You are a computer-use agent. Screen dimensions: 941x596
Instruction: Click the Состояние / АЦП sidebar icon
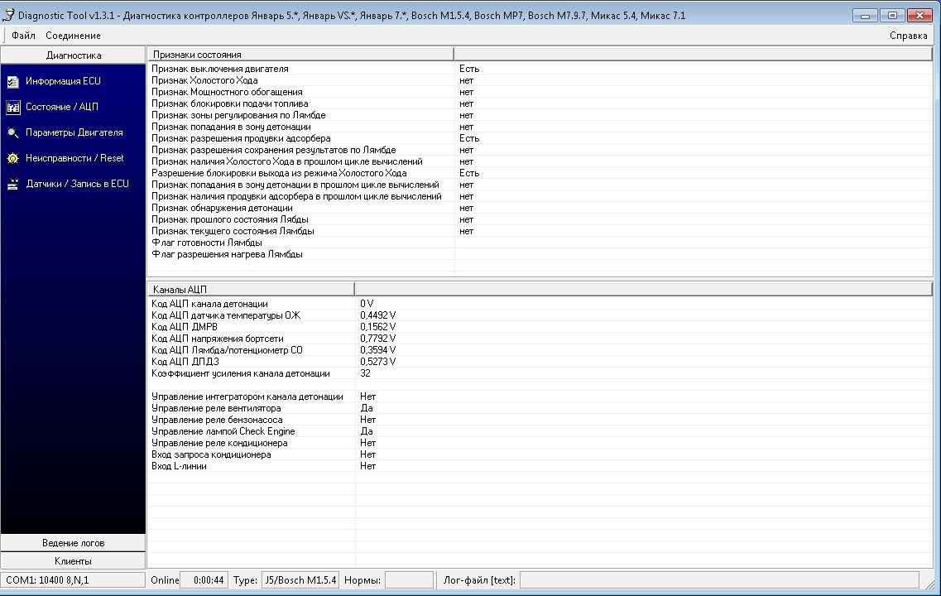tap(13, 108)
